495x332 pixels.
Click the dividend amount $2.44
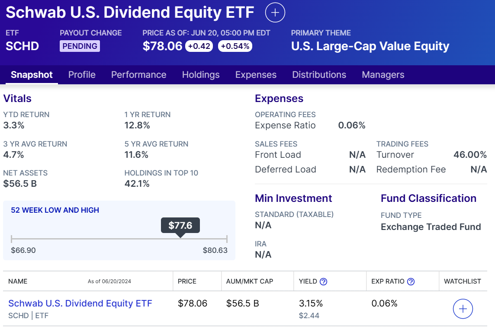pos(309,316)
